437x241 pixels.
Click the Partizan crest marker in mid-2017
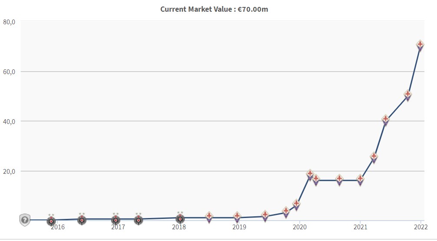click(139, 220)
